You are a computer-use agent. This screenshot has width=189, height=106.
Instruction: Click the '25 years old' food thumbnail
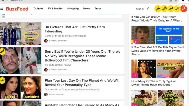[171, 98]
